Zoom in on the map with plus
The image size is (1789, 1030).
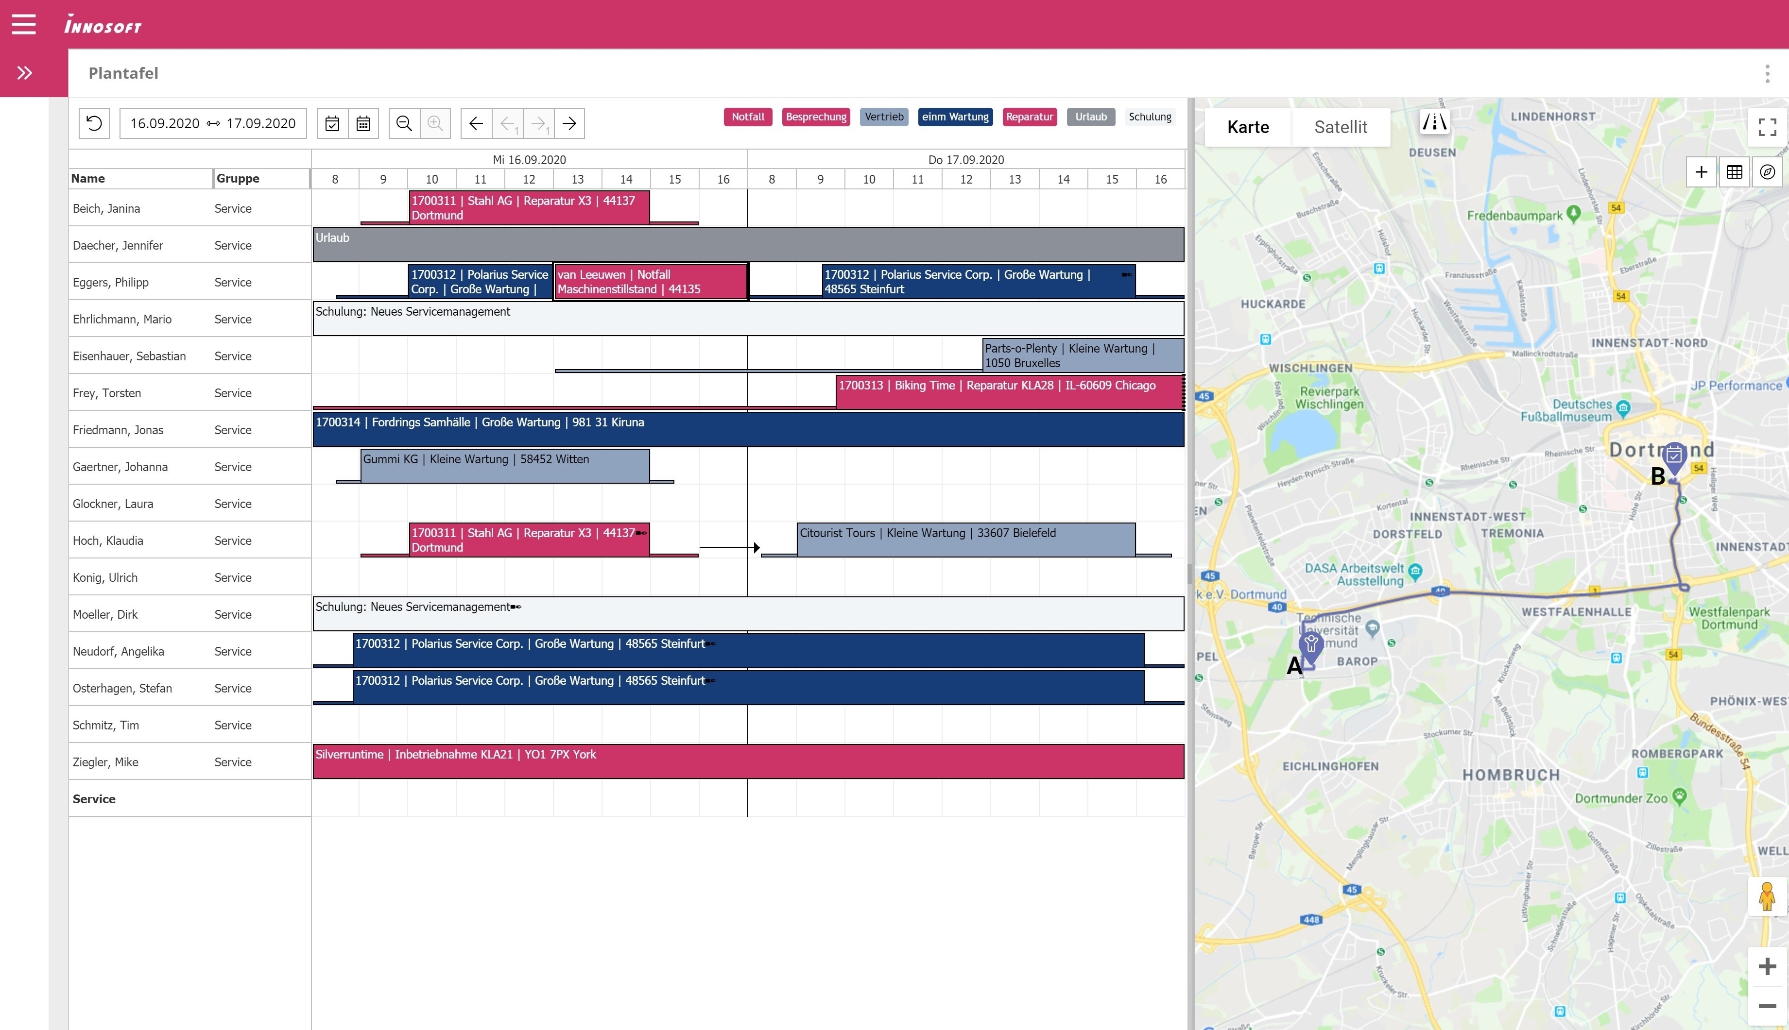[1767, 966]
